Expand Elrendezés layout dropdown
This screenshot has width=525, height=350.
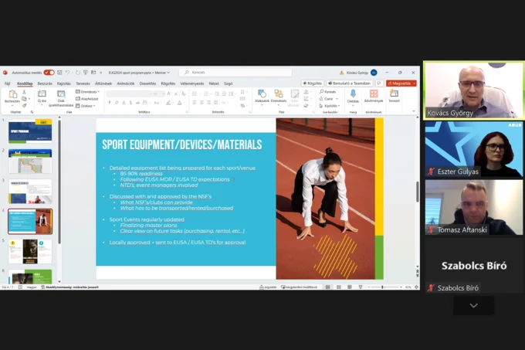(90, 91)
